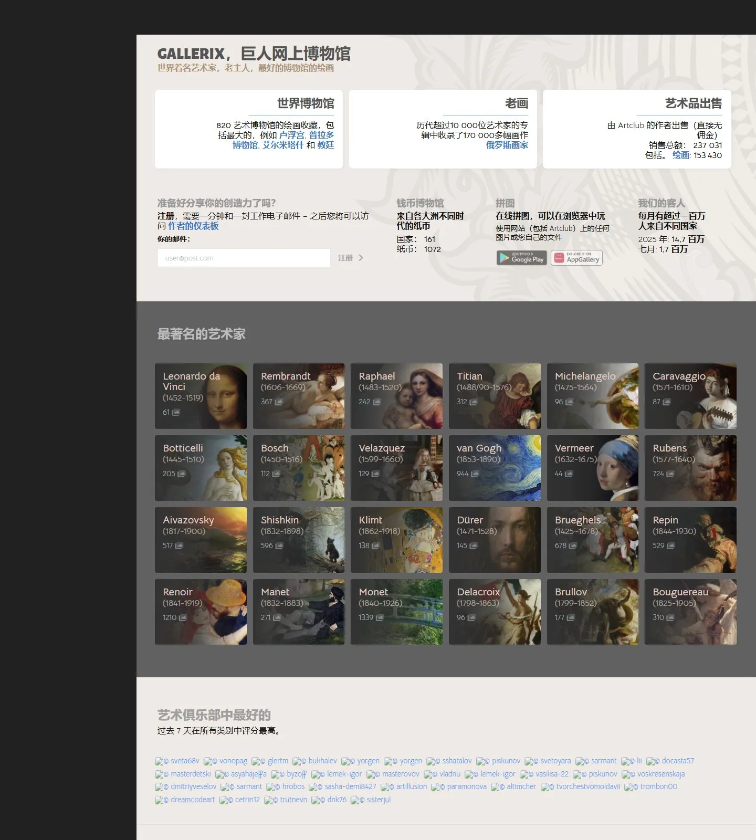Open the Shishkin artist card
756x840 pixels.
point(299,540)
